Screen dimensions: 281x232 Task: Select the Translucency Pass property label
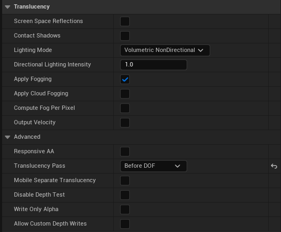coord(40,166)
